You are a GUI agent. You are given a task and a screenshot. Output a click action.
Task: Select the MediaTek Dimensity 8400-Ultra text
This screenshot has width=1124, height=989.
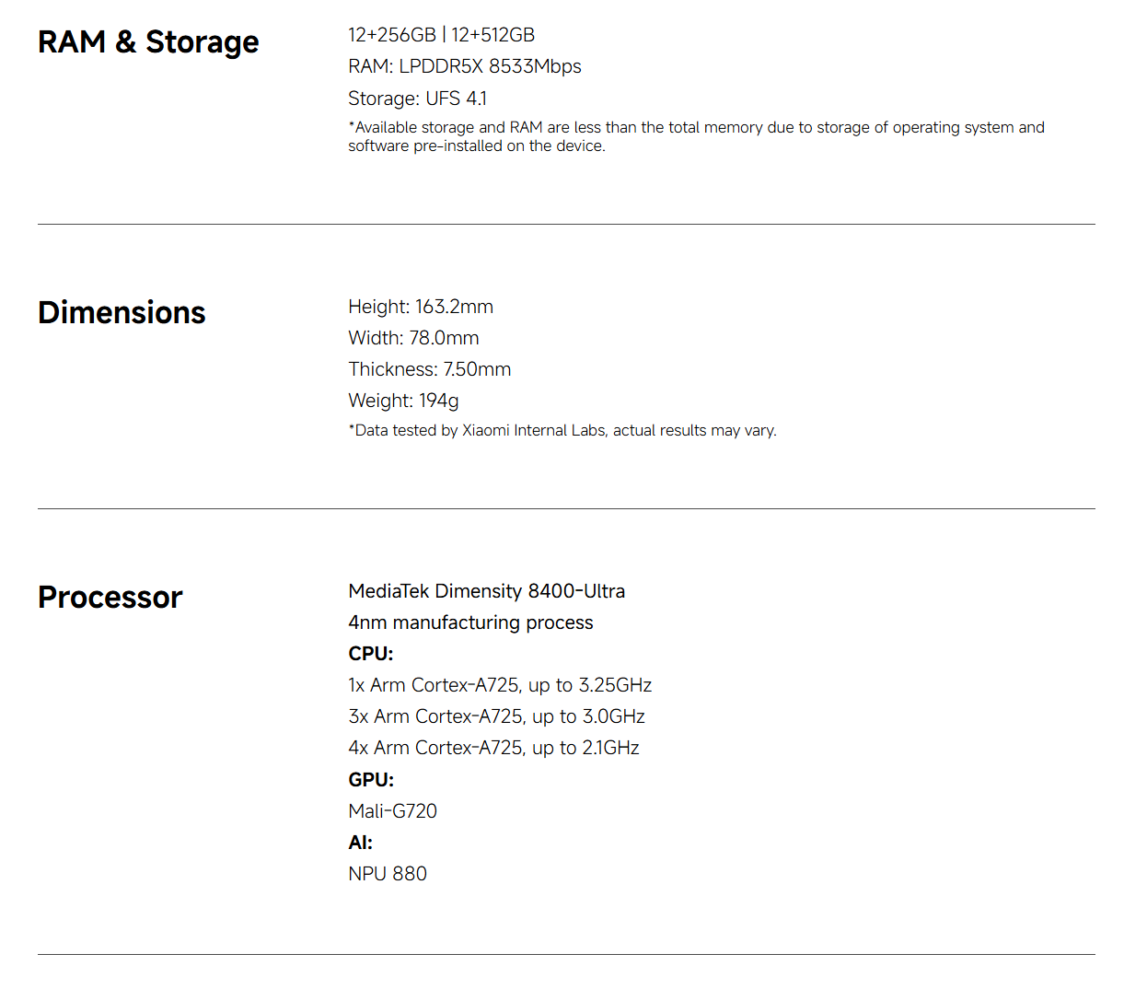point(486,591)
